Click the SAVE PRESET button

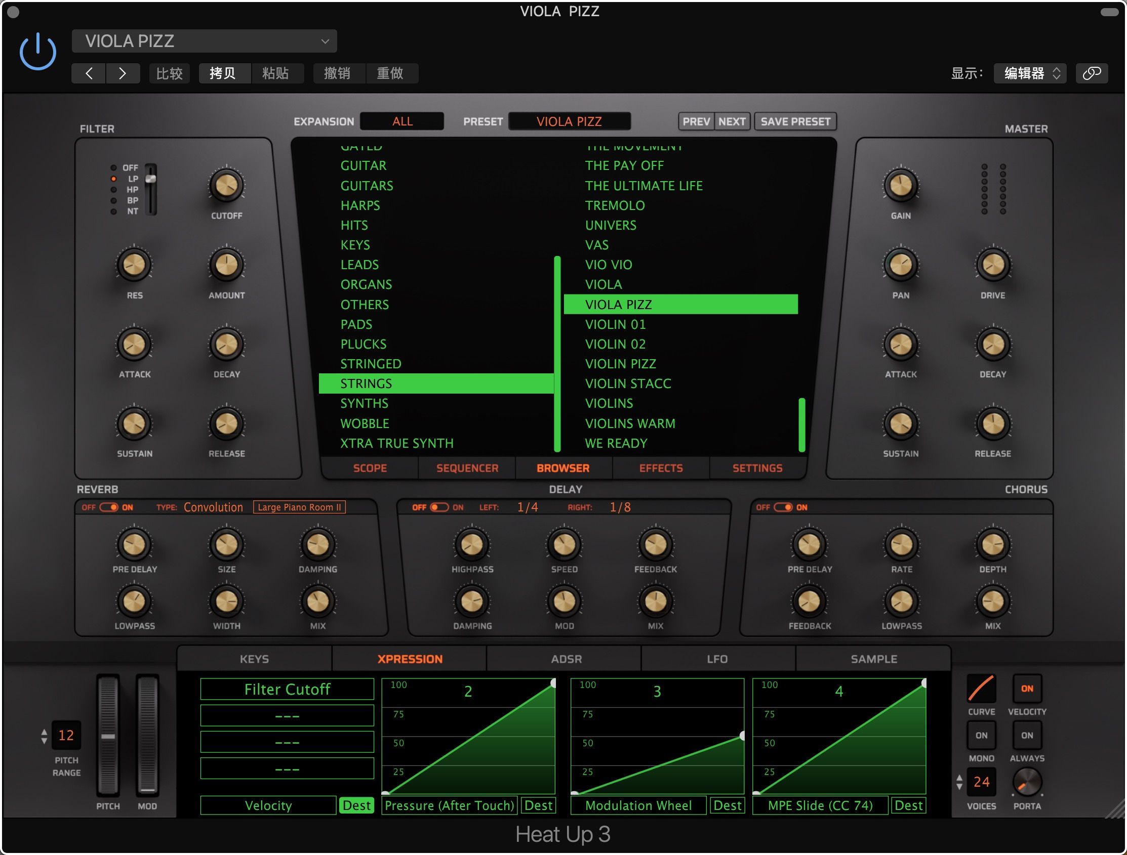point(795,122)
